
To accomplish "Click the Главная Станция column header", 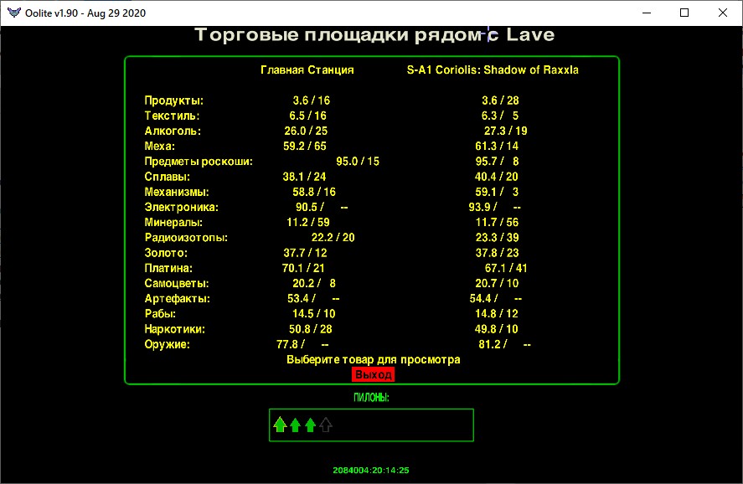I will tap(307, 70).
